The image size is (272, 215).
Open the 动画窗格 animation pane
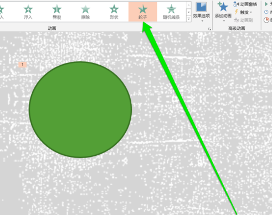pyautogui.click(x=245, y=4)
